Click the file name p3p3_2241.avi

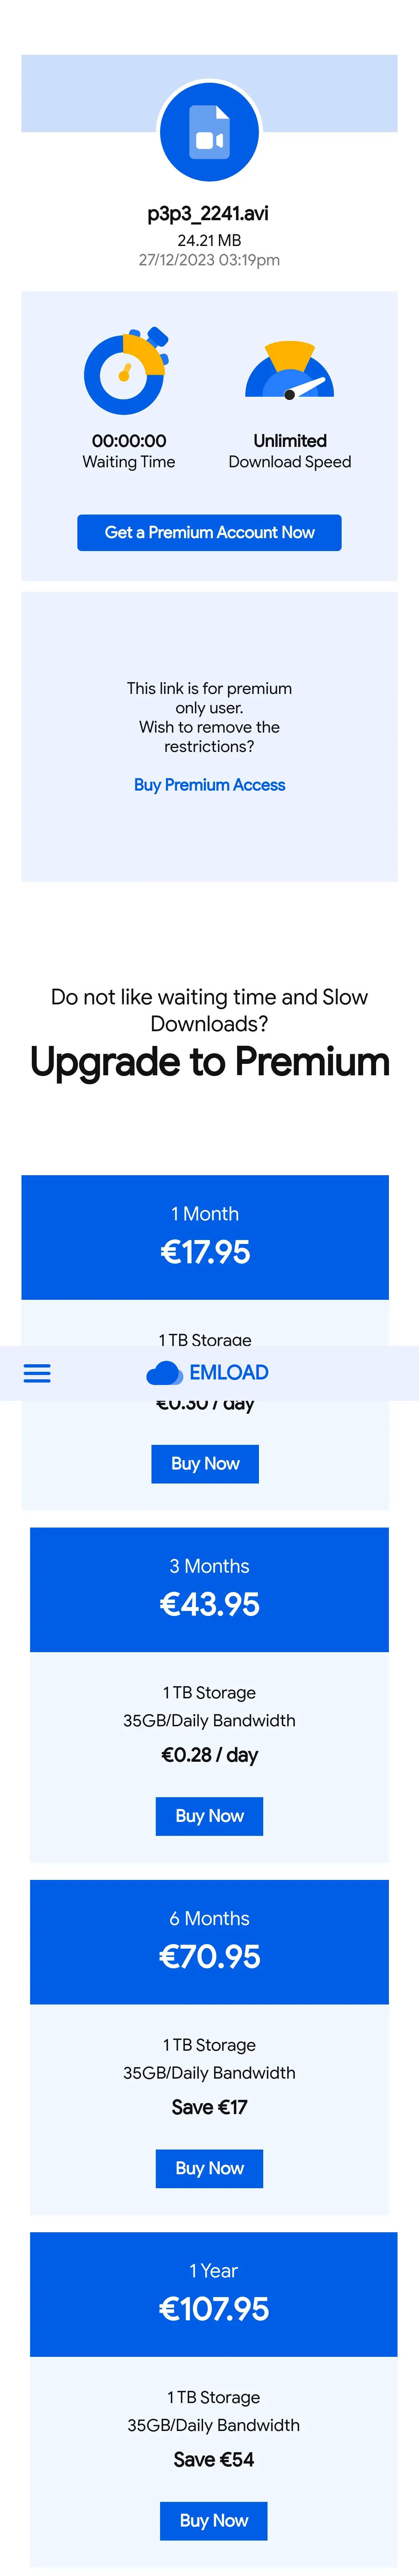coord(208,214)
